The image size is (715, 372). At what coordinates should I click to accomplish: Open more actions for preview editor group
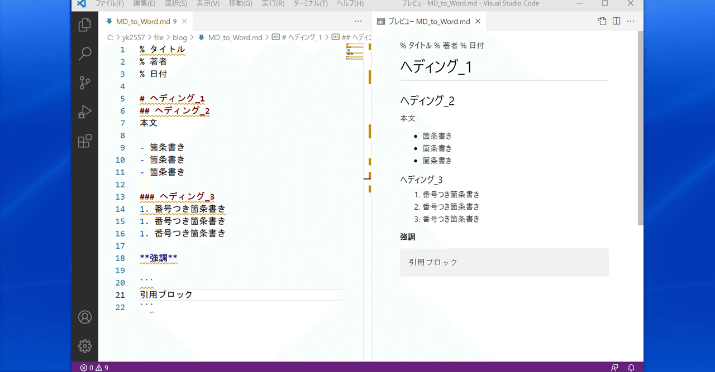pos(631,21)
